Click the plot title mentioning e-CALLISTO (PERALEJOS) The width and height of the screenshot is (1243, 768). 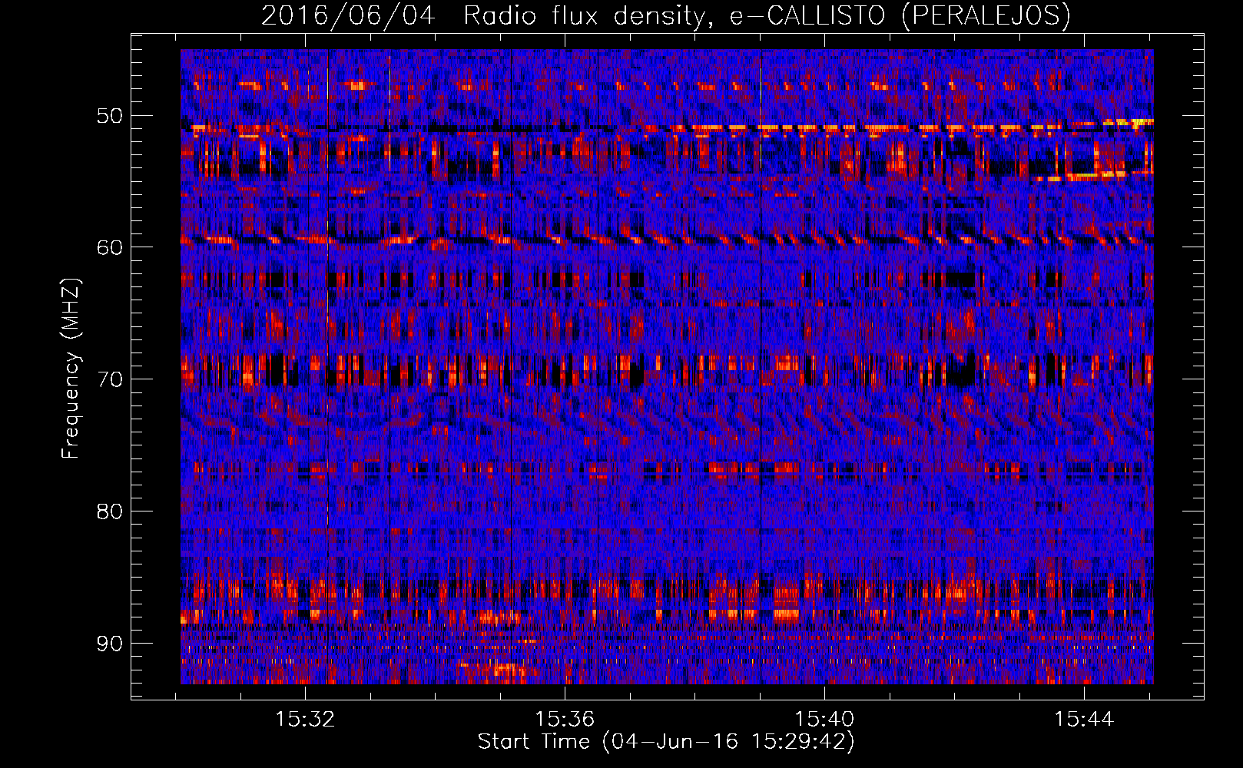(666, 15)
